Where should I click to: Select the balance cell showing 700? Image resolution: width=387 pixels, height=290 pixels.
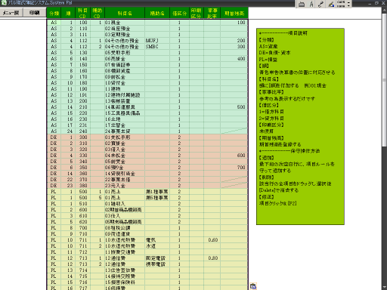(x=234, y=168)
